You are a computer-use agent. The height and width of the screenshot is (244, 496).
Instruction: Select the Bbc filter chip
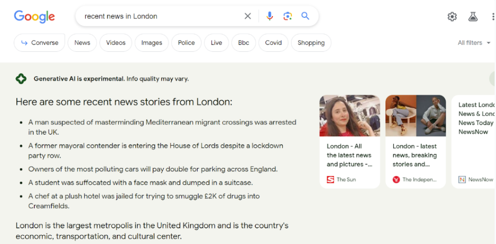244,43
